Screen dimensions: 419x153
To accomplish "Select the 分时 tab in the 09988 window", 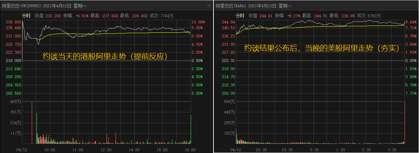I will pos(26,16).
